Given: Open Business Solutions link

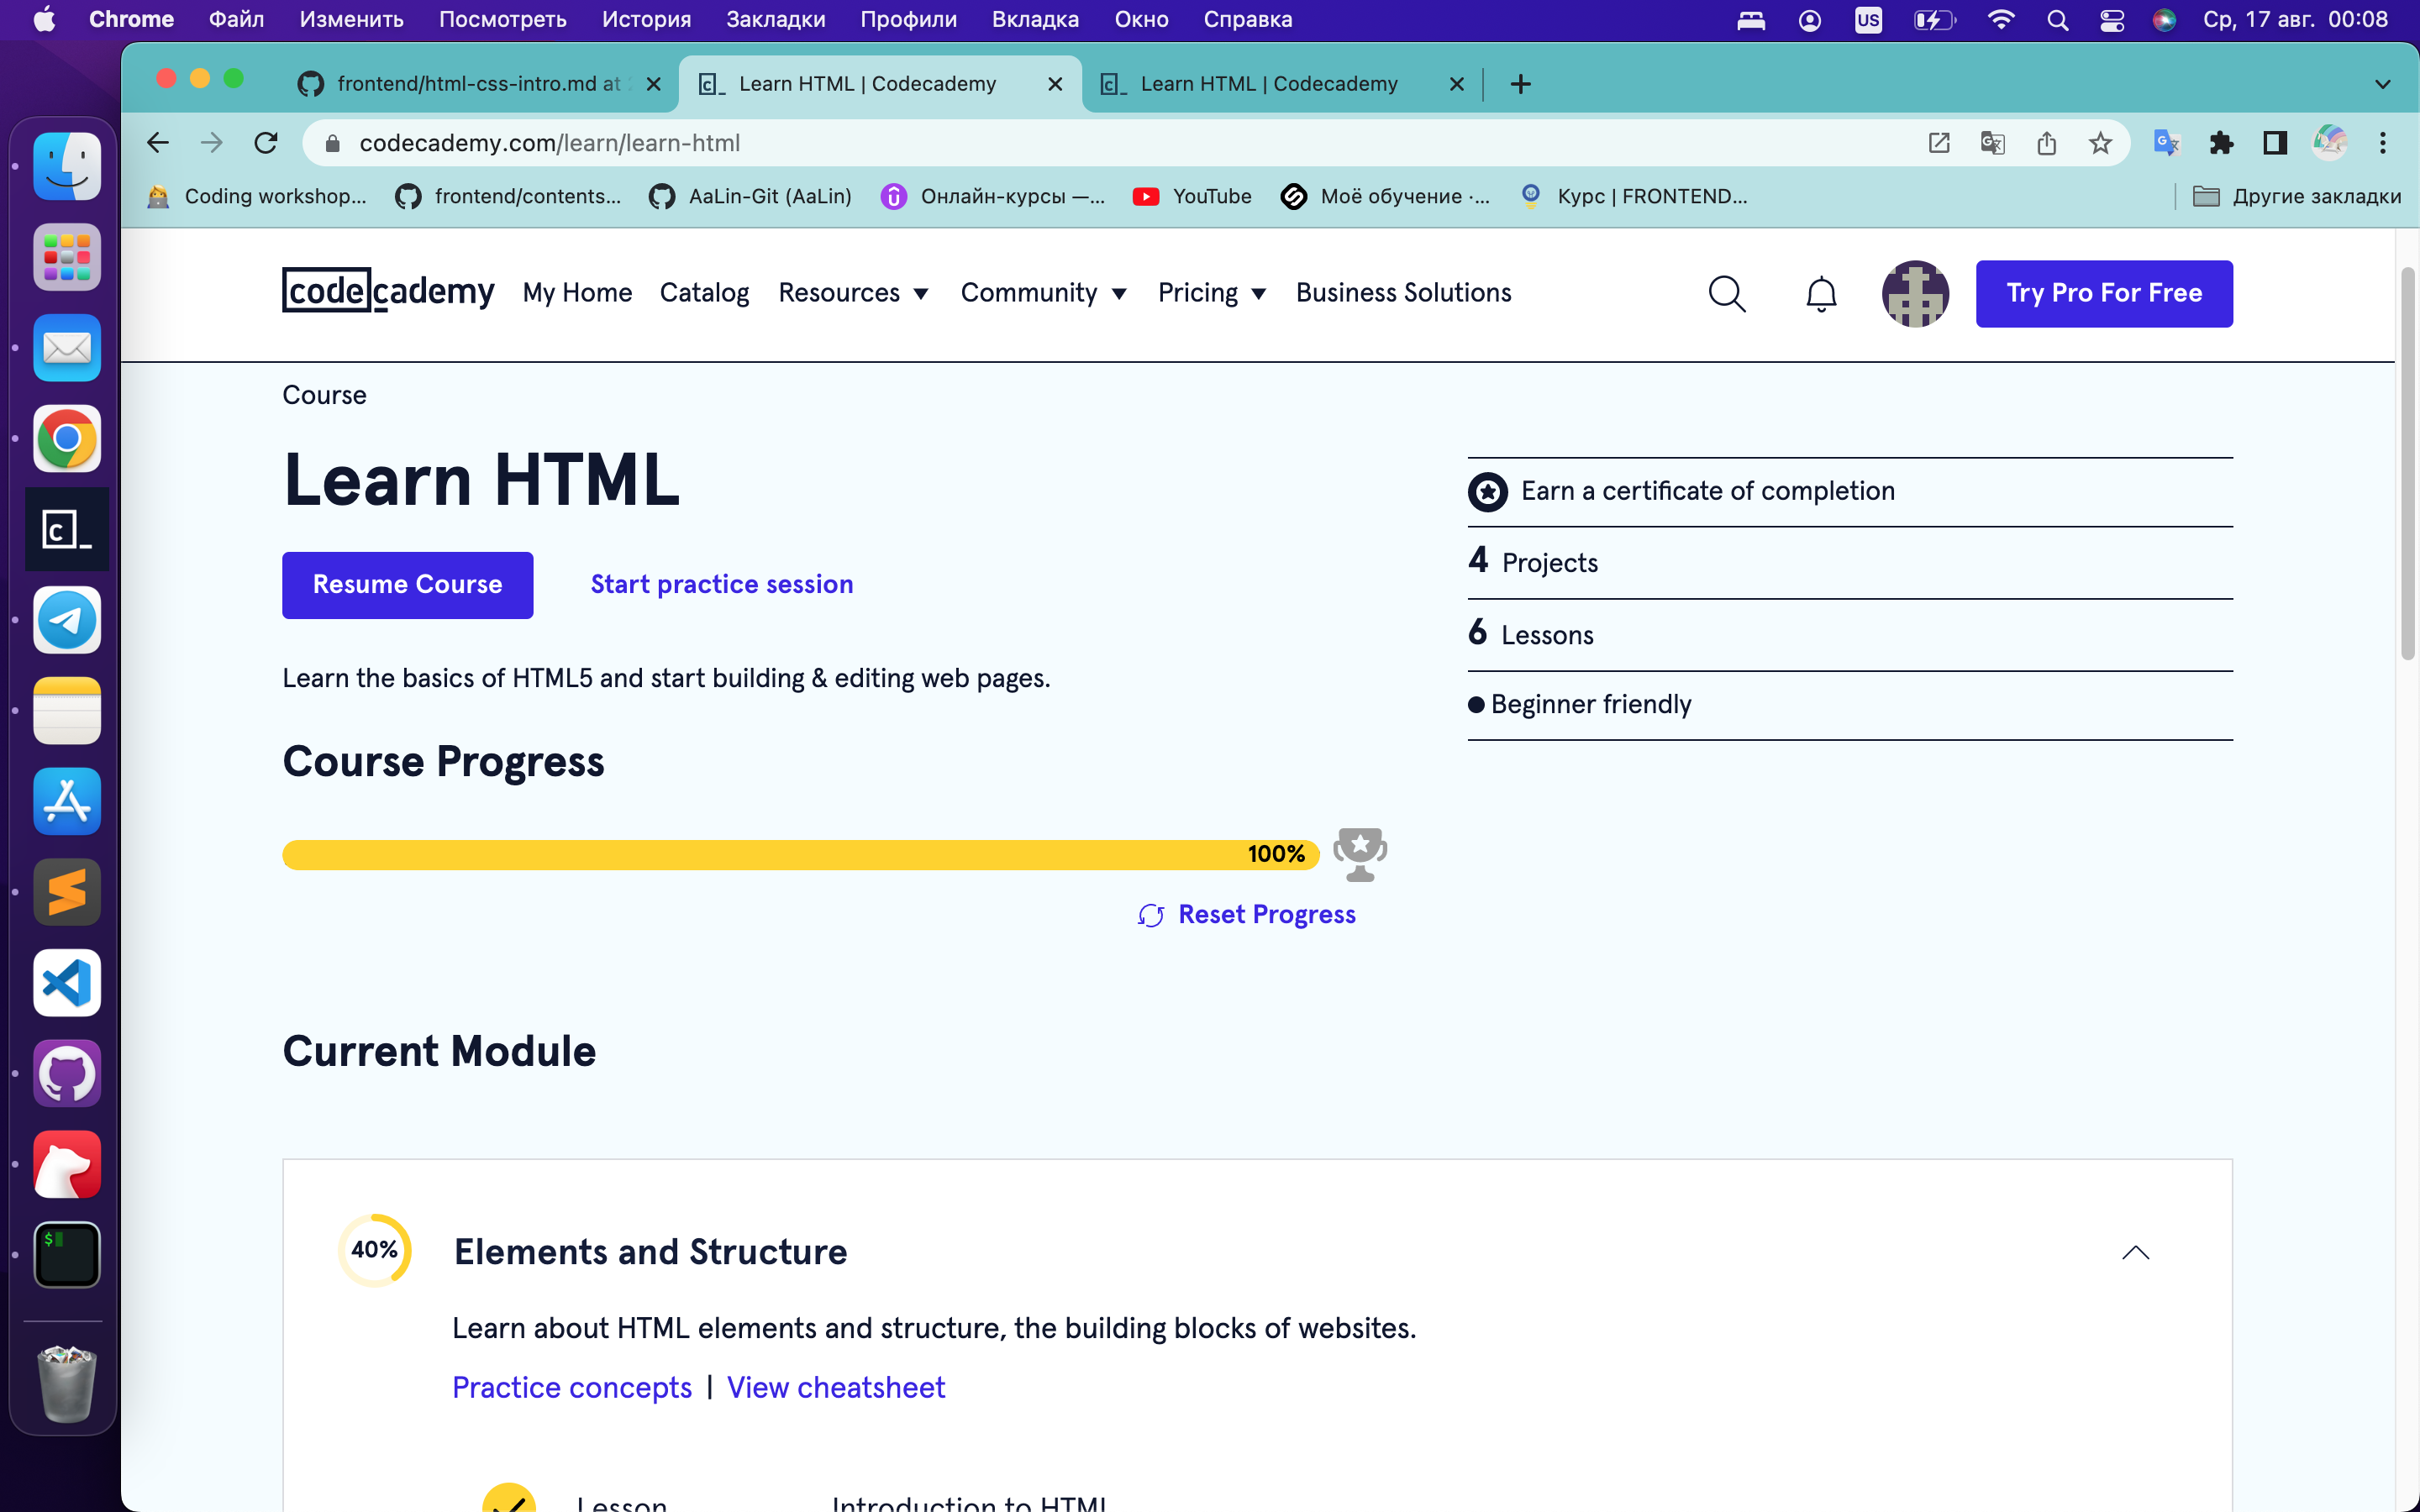Looking at the screenshot, I should coord(1403,293).
